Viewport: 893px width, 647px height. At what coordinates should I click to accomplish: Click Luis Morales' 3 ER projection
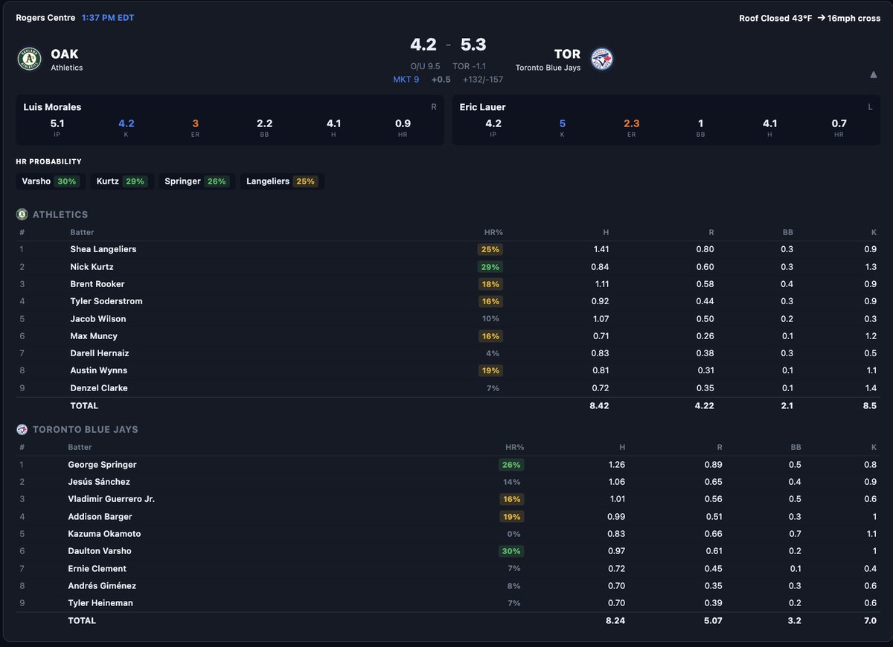(x=195, y=123)
